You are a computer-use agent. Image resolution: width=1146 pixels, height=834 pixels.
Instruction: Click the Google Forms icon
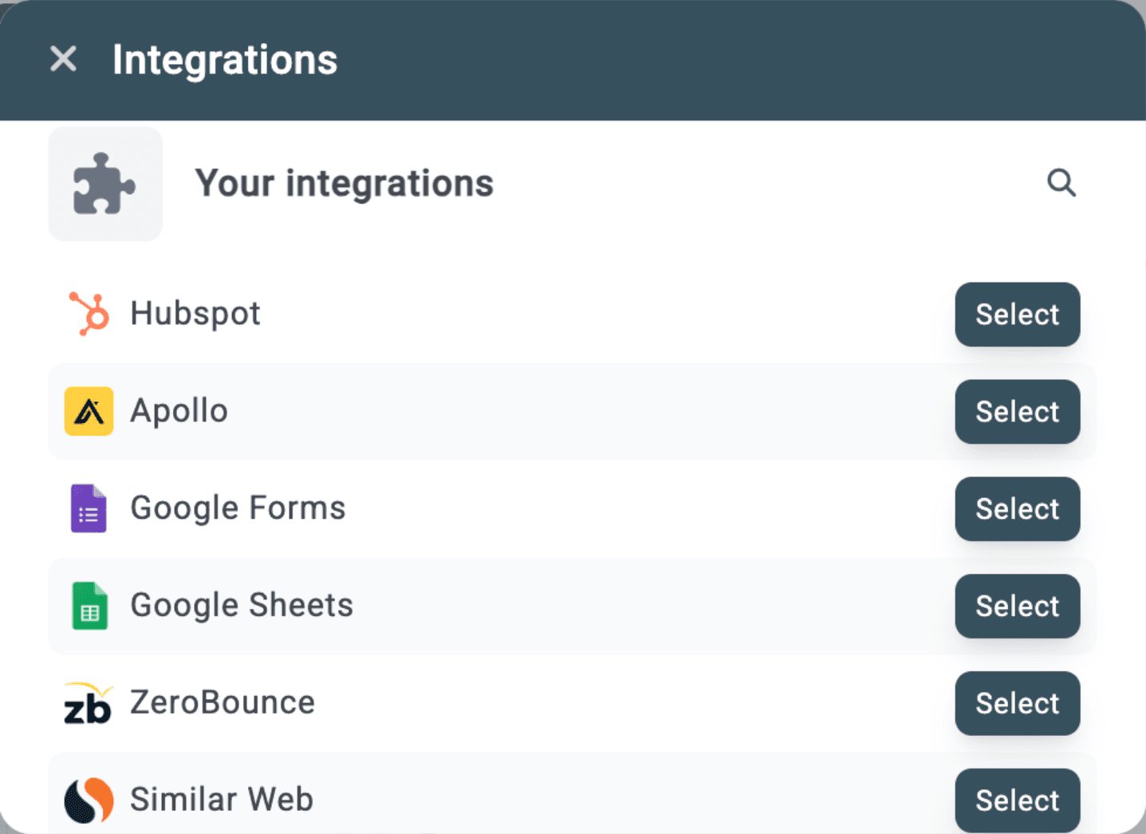coord(89,508)
